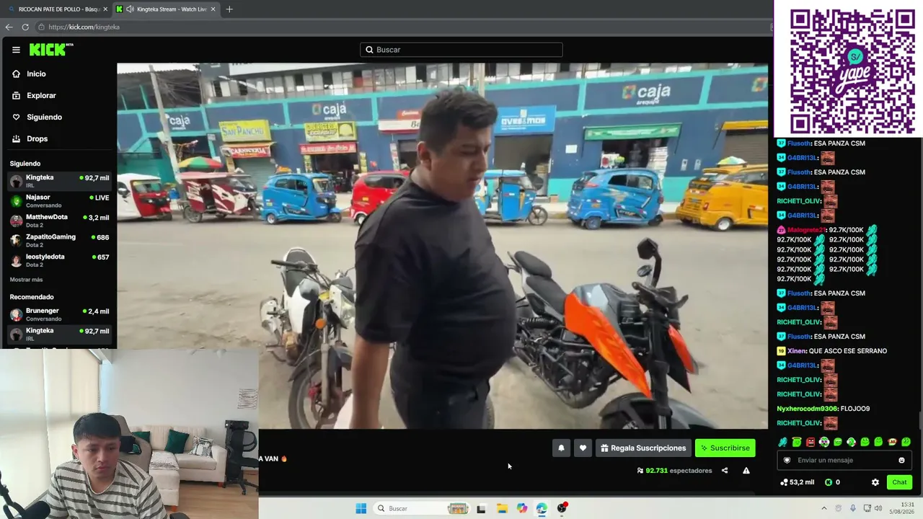Select the teal dancing quick emote
Screen dimensions: 923x519
tap(783, 442)
